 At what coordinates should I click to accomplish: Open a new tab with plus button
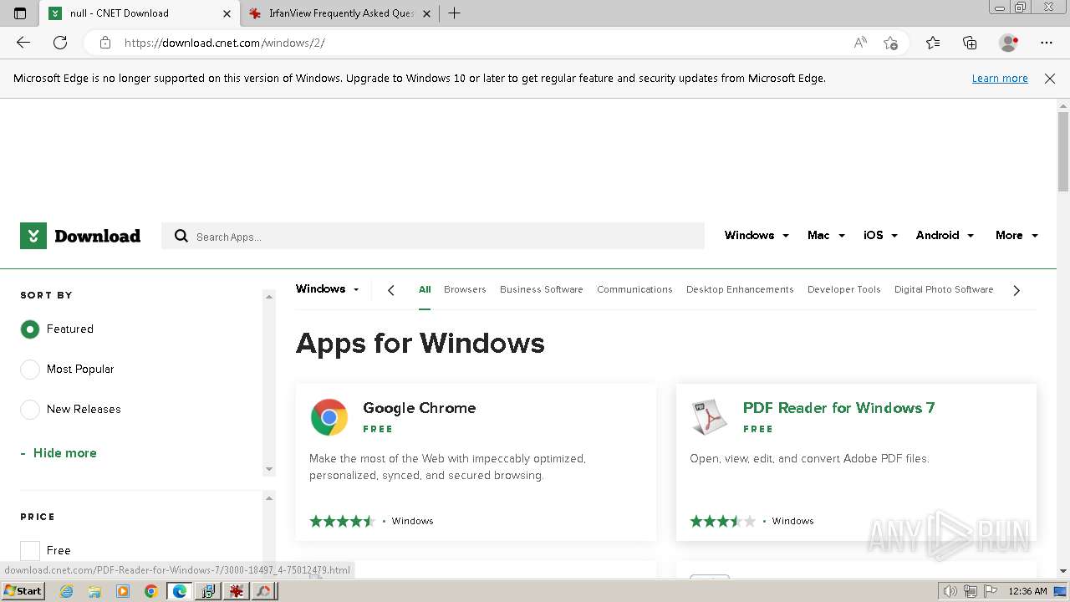tap(454, 13)
